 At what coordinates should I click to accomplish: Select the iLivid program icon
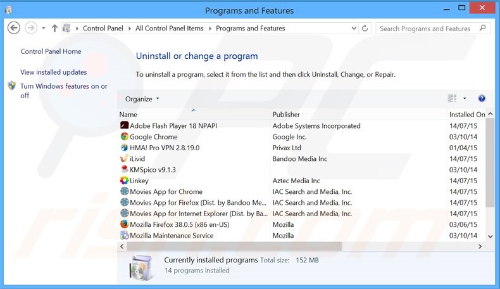click(x=124, y=158)
